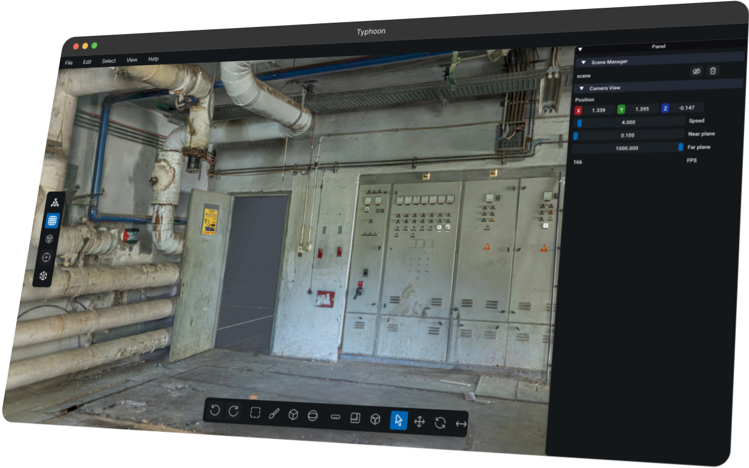749x468 pixels.
Task: Click the Speed slider
Action: click(x=629, y=123)
